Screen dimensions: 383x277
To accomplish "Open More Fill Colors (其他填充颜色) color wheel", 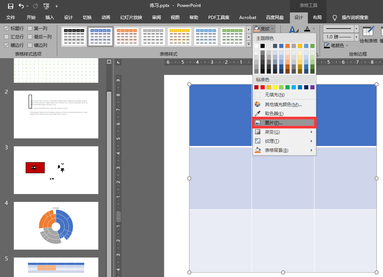I will click(284, 104).
